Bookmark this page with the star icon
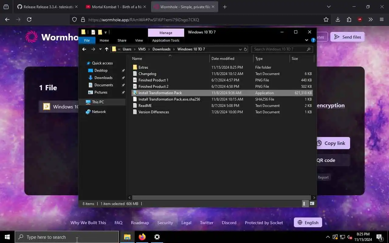 (326, 19)
